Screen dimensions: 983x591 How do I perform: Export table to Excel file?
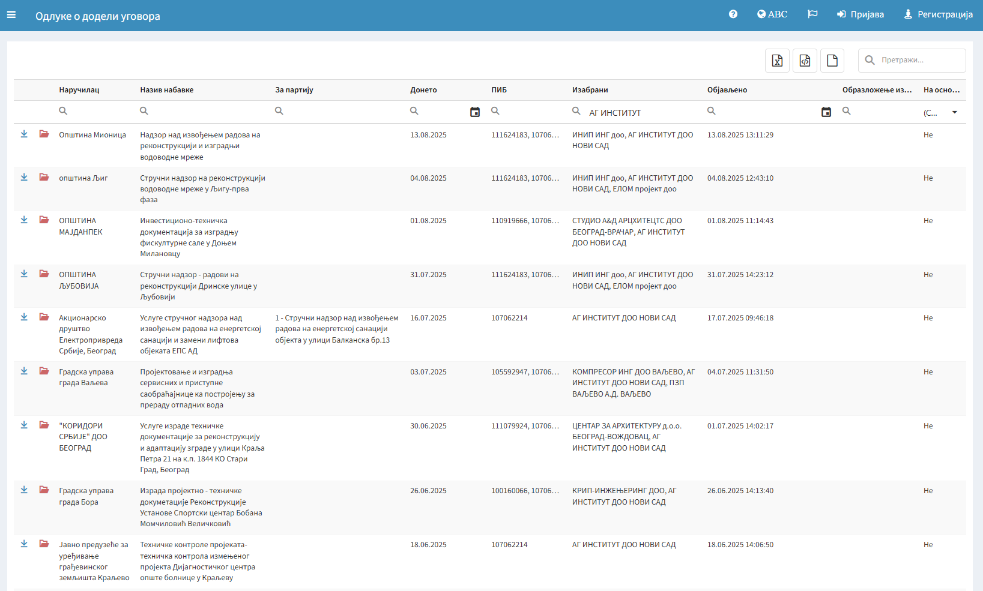pos(777,61)
